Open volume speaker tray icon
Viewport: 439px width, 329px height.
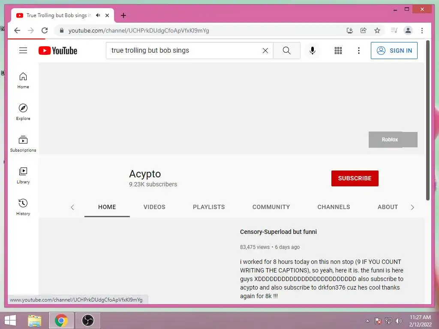pos(399,321)
